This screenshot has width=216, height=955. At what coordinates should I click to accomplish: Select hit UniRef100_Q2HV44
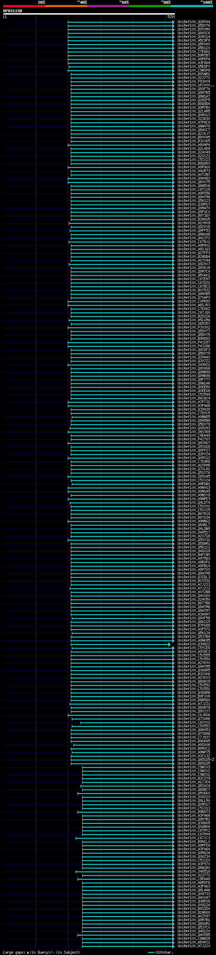coord(194,22)
